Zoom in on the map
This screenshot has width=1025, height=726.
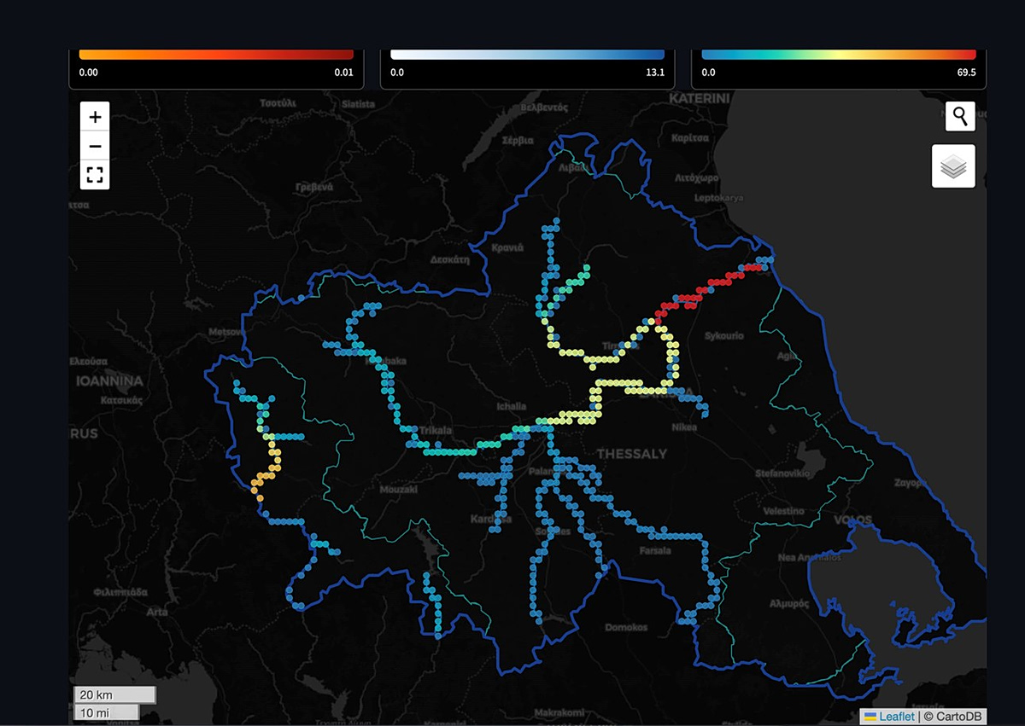[95, 117]
